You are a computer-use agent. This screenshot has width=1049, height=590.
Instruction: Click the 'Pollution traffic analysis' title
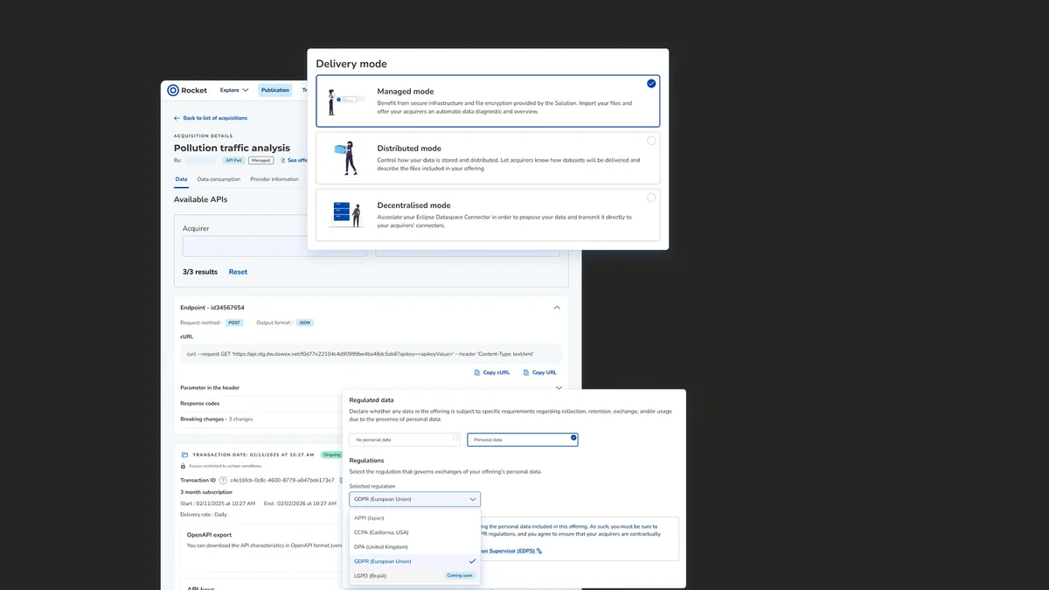[232, 148]
